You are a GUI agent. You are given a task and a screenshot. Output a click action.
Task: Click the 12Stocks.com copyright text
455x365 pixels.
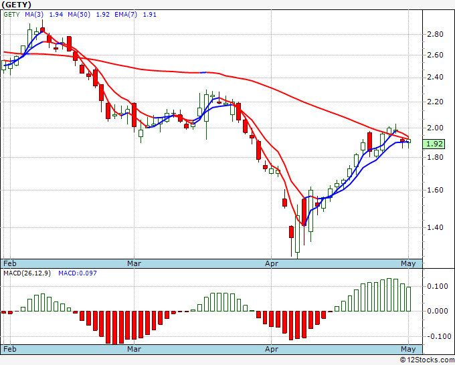tap(427, 360)
